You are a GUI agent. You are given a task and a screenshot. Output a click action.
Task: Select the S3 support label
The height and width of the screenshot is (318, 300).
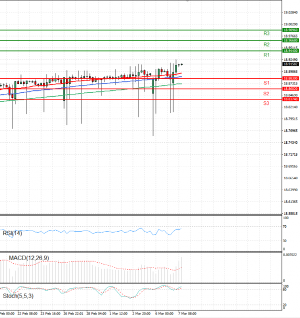coord(266,103)
